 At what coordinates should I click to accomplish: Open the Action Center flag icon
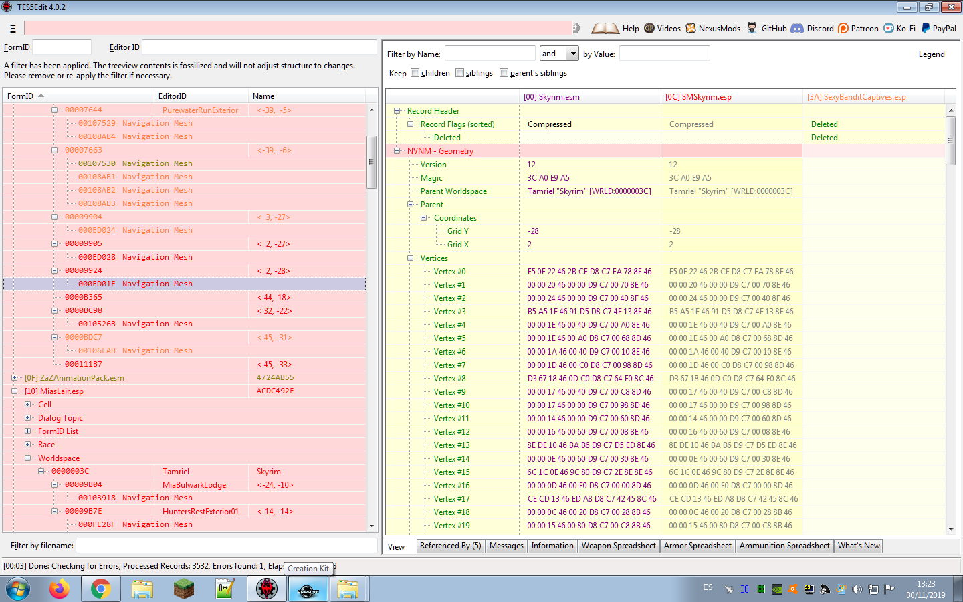tap(889, 589)
